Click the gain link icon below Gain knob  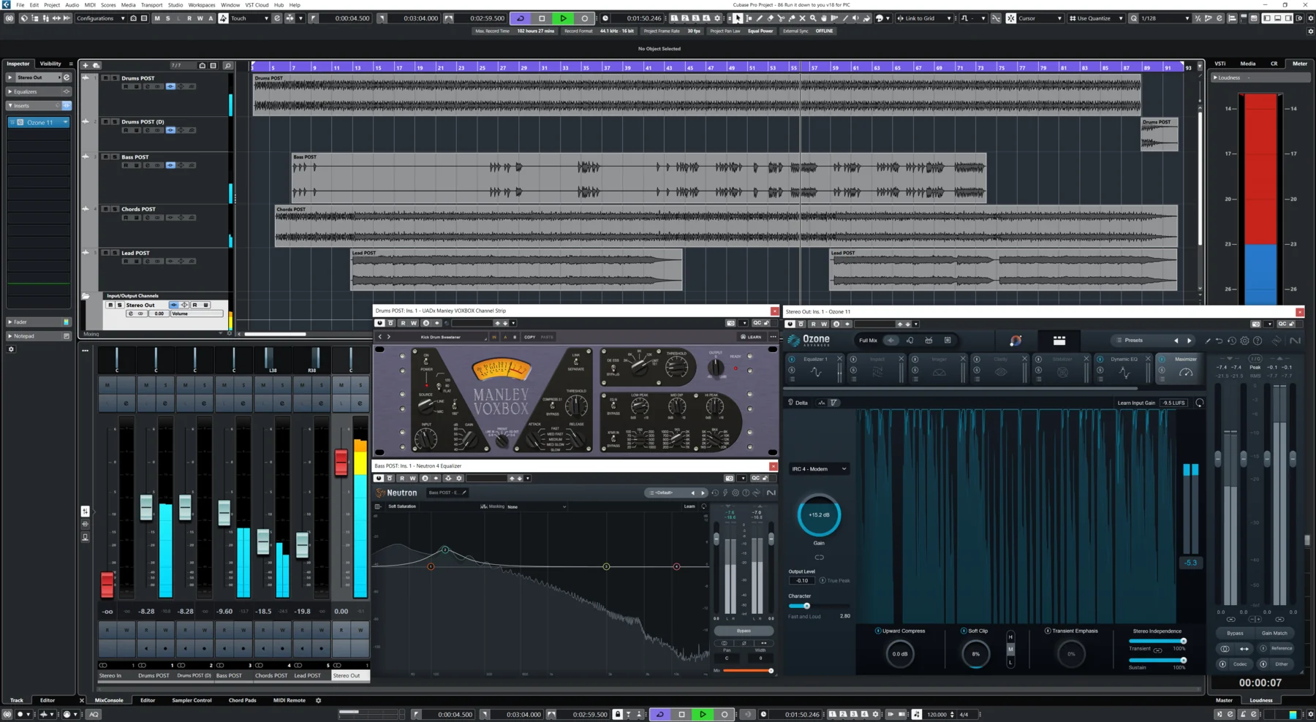819,557
